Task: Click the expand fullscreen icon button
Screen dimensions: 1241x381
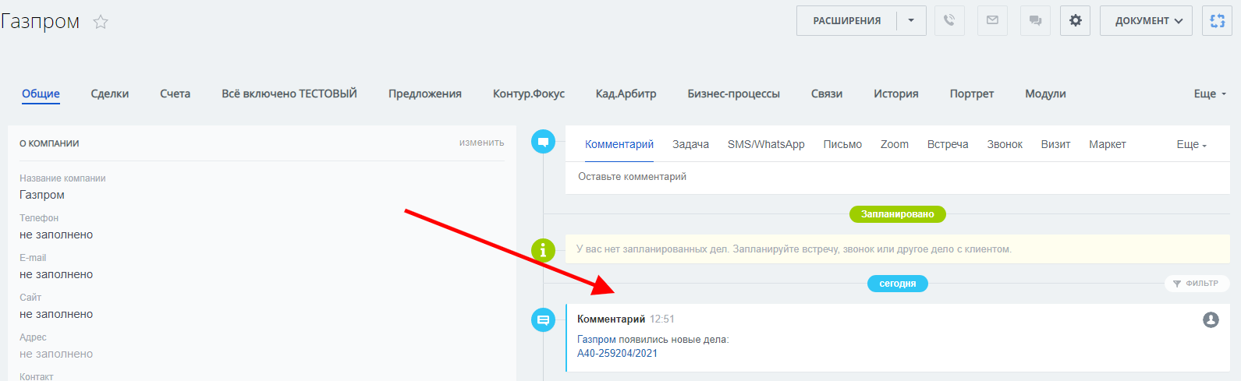Action: tap(1217, 21)
